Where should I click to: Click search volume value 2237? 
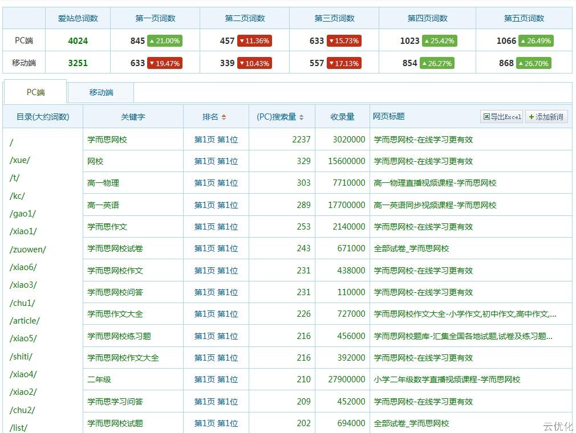tap(301, 140)
